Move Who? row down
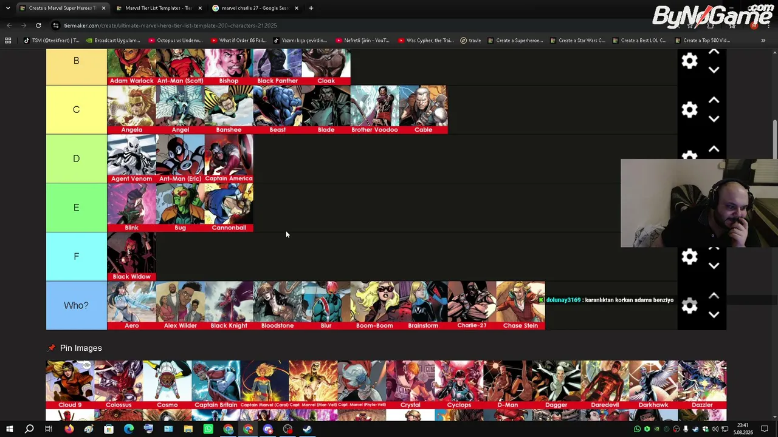 [x=714, y=315]
